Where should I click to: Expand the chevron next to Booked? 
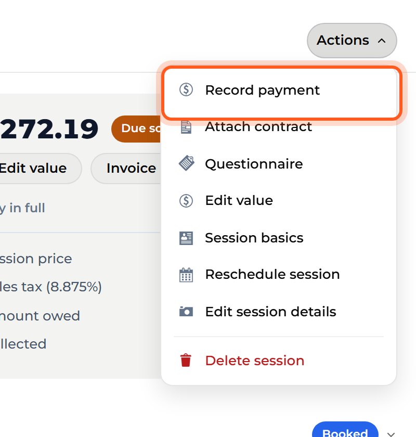tap(391, 434)
